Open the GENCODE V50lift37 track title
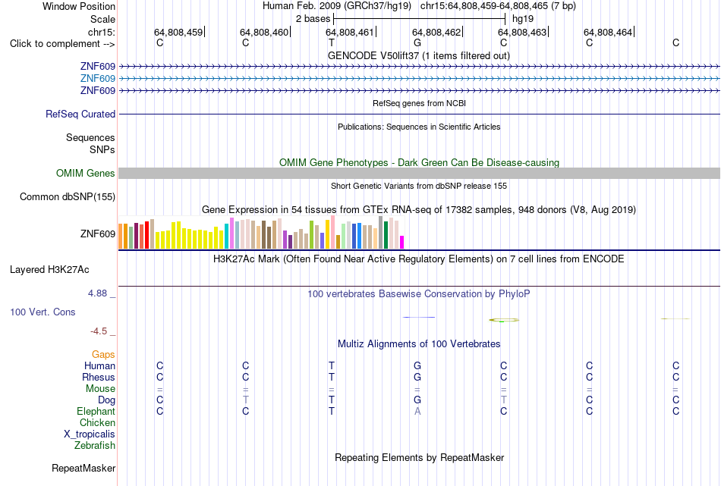The width and height of the screenshot is (721, 486). [418, 56]
